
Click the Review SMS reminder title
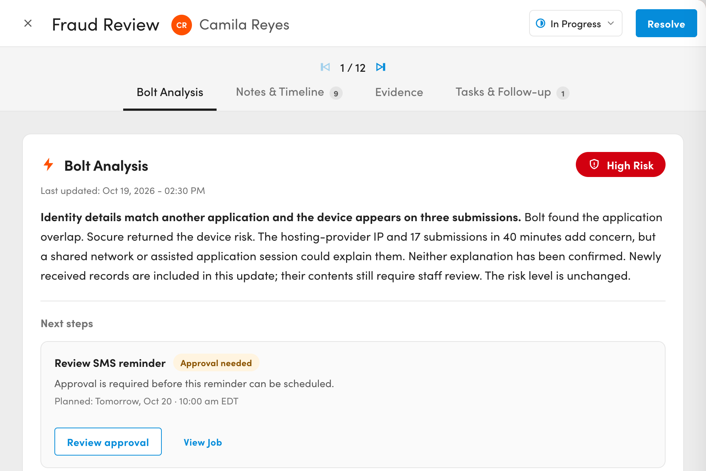[110, 363]
